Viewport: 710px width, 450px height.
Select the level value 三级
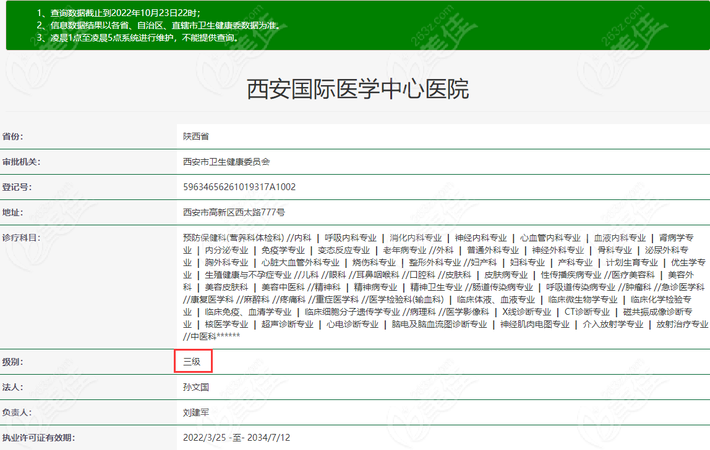coord(192,362)
